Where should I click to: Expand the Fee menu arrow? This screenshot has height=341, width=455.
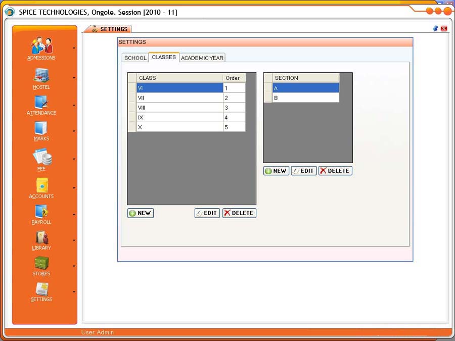point(74,159)
